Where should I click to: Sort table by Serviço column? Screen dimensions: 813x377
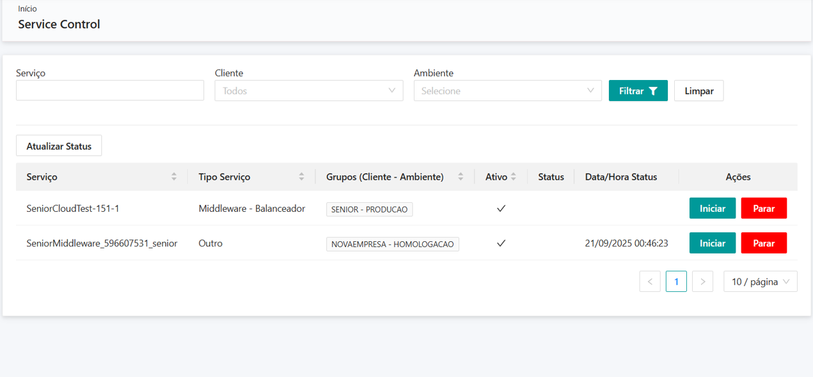[x=174, y=177]
